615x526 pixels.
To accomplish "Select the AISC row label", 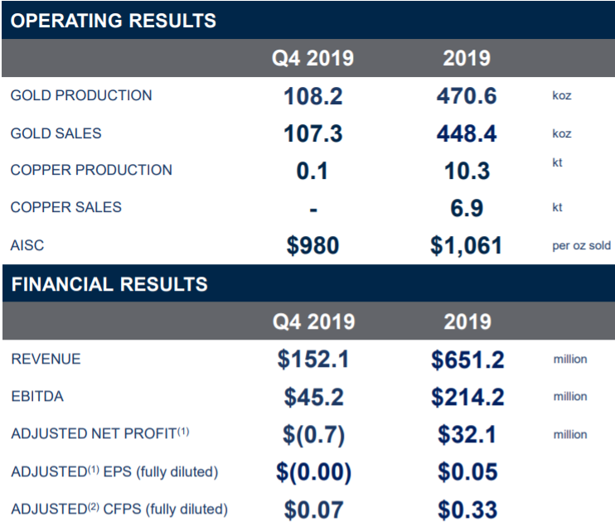I will pyautogui.click(x=27, y=245).
